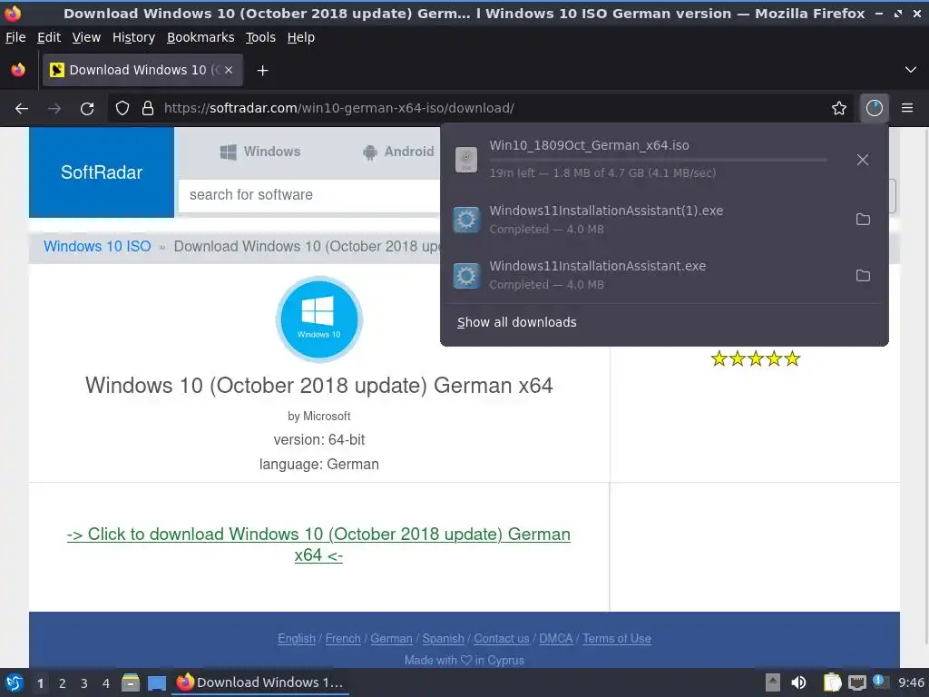Switch to workspace 4
This screenshot has height=697, width=929.
(106, 683)
